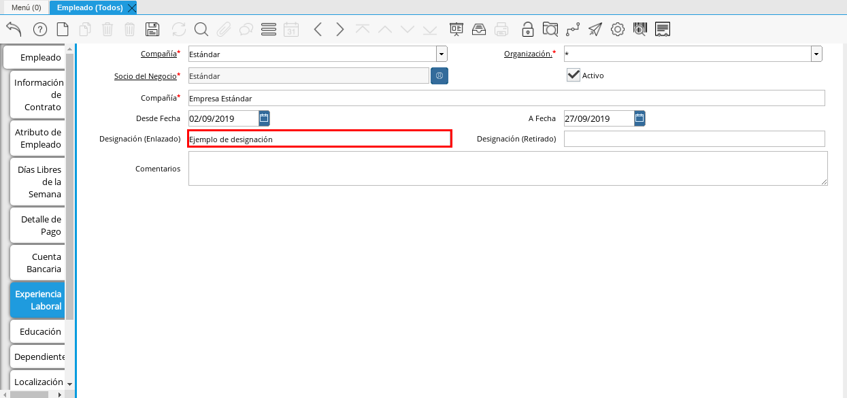The width and height of the screenshot is (847, 398).
Task: Click into the Comentarios text area
Action: pyautogui.click(x=508, y=168)
